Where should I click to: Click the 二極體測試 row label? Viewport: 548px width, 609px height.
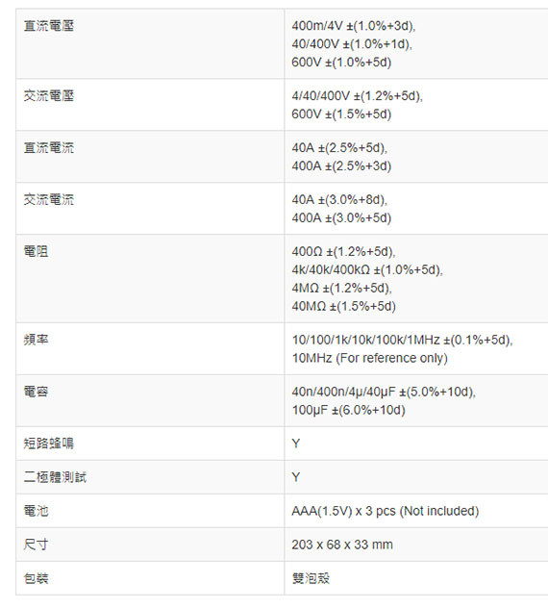(55, 477)
